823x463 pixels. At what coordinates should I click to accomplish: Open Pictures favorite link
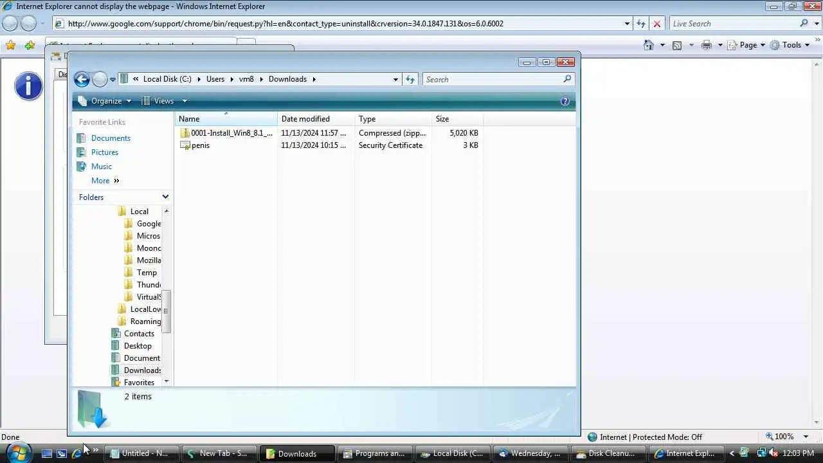tap(104, 152)
